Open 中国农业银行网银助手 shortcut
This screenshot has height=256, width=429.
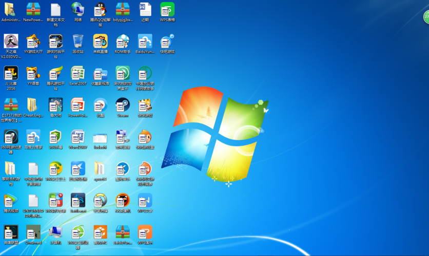pos(145,73)
